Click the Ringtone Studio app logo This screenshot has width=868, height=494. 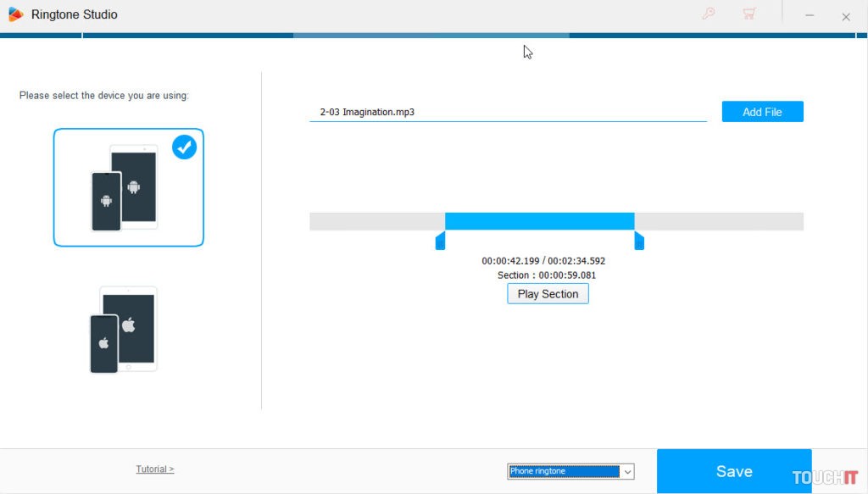(15, 14)
